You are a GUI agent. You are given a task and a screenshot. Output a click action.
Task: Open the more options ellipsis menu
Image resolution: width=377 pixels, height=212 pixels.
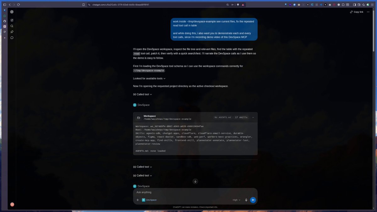[368, 12]
